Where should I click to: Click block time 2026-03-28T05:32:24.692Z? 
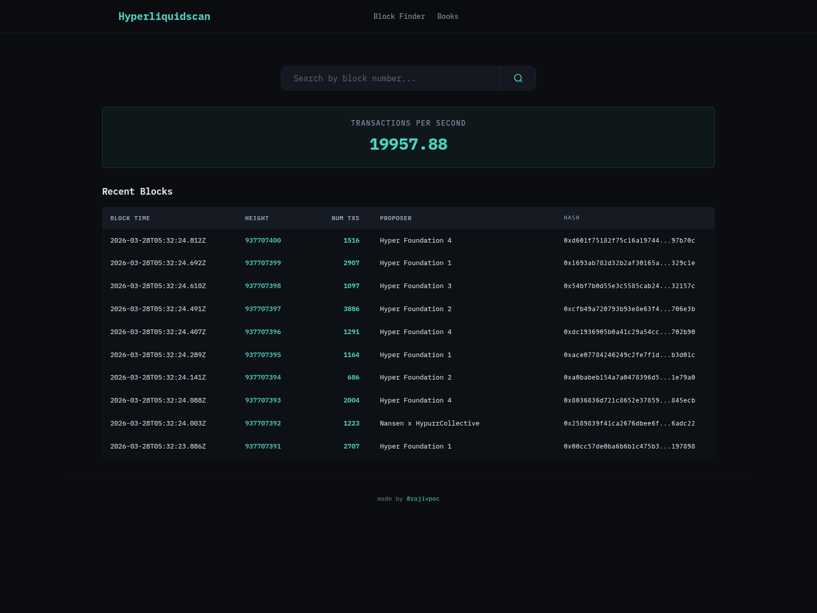pyautogui.click(x=158, y=263)
